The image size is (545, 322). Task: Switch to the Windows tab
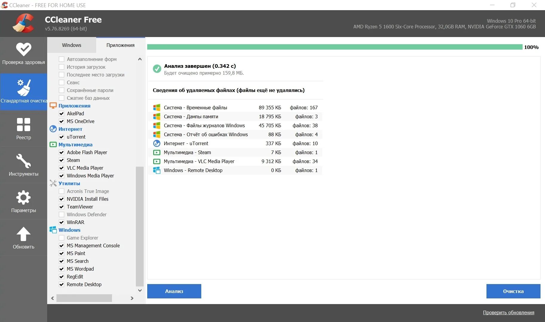(72, 45)
